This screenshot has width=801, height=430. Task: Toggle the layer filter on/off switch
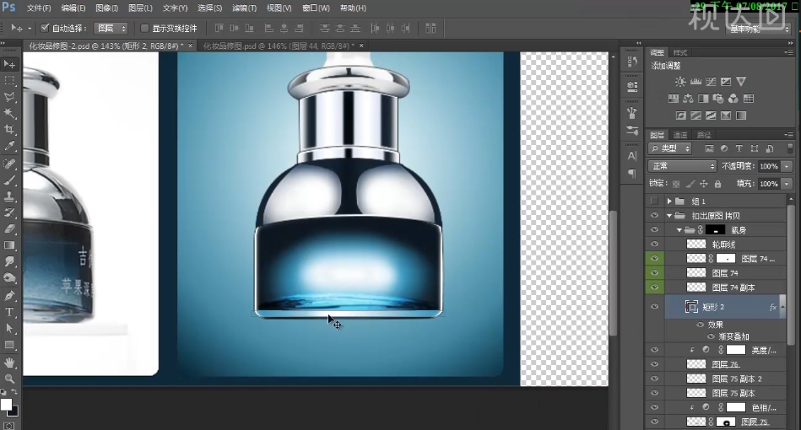[790, 148]
